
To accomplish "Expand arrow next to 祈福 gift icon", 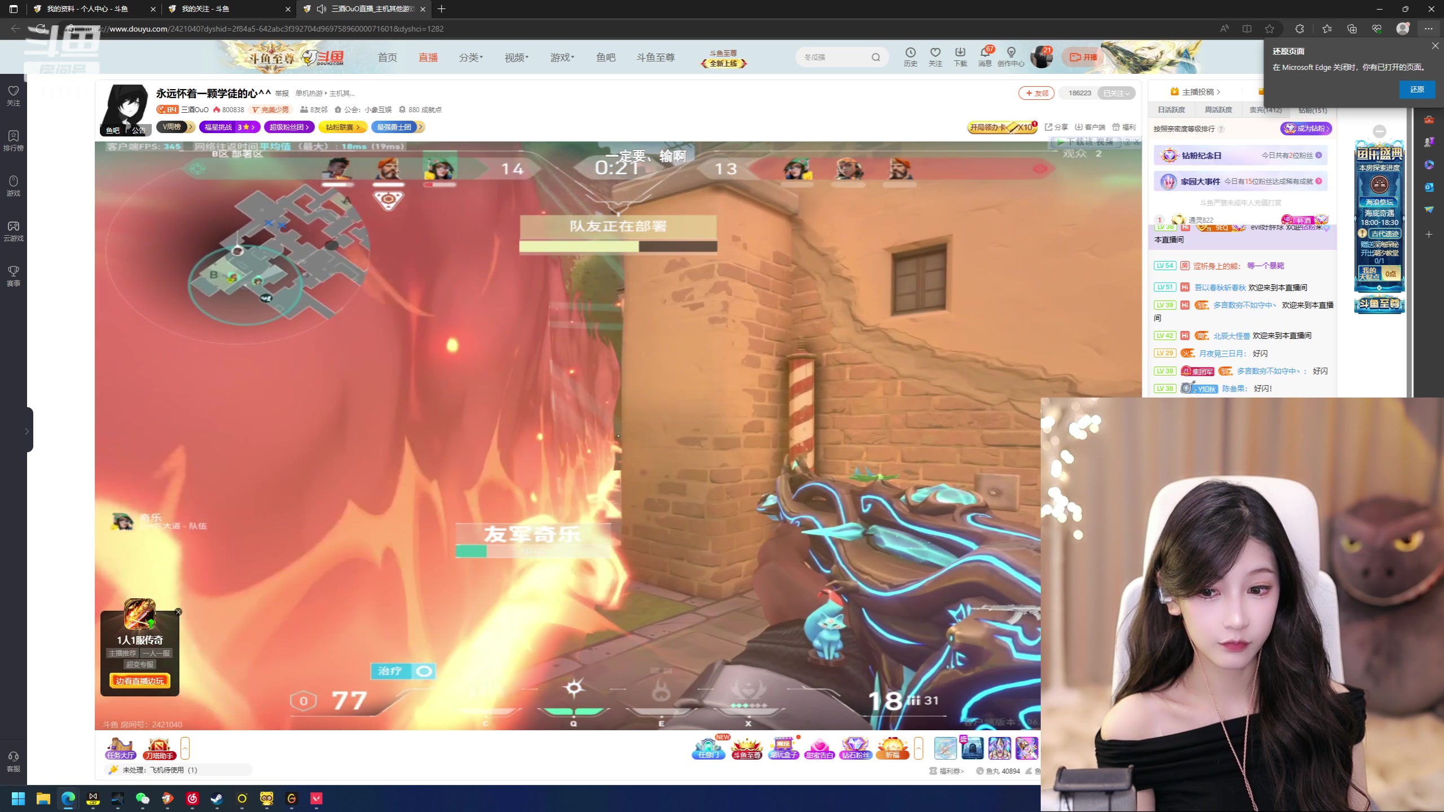I will click(918, 748).
